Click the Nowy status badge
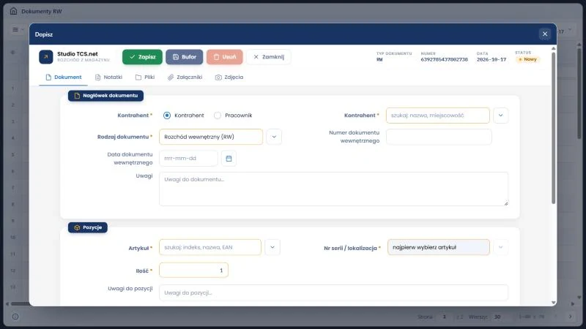 tap(527, 59)
